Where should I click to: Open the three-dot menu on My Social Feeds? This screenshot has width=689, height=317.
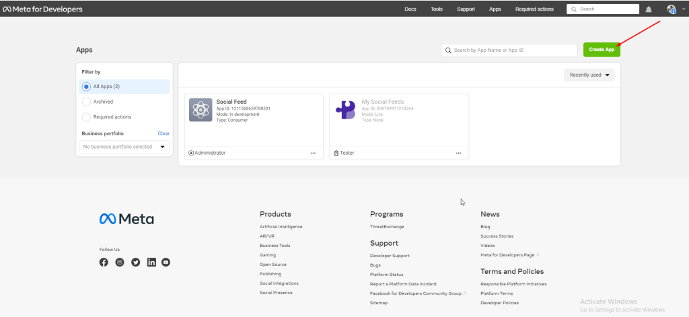point(458,153)
